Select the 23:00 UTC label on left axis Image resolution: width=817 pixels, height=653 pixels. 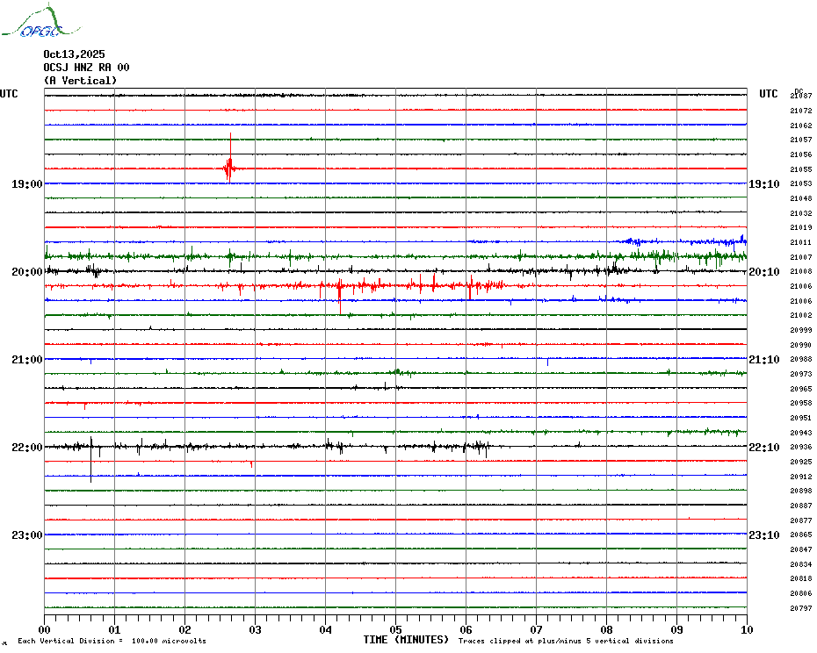pyautogui.click(x=26, y=535)
